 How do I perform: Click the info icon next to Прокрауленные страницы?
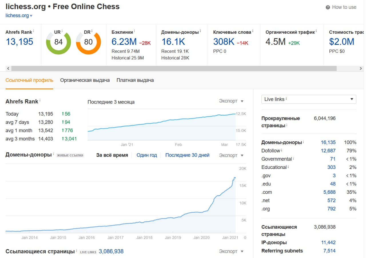[x=287, y=125]
